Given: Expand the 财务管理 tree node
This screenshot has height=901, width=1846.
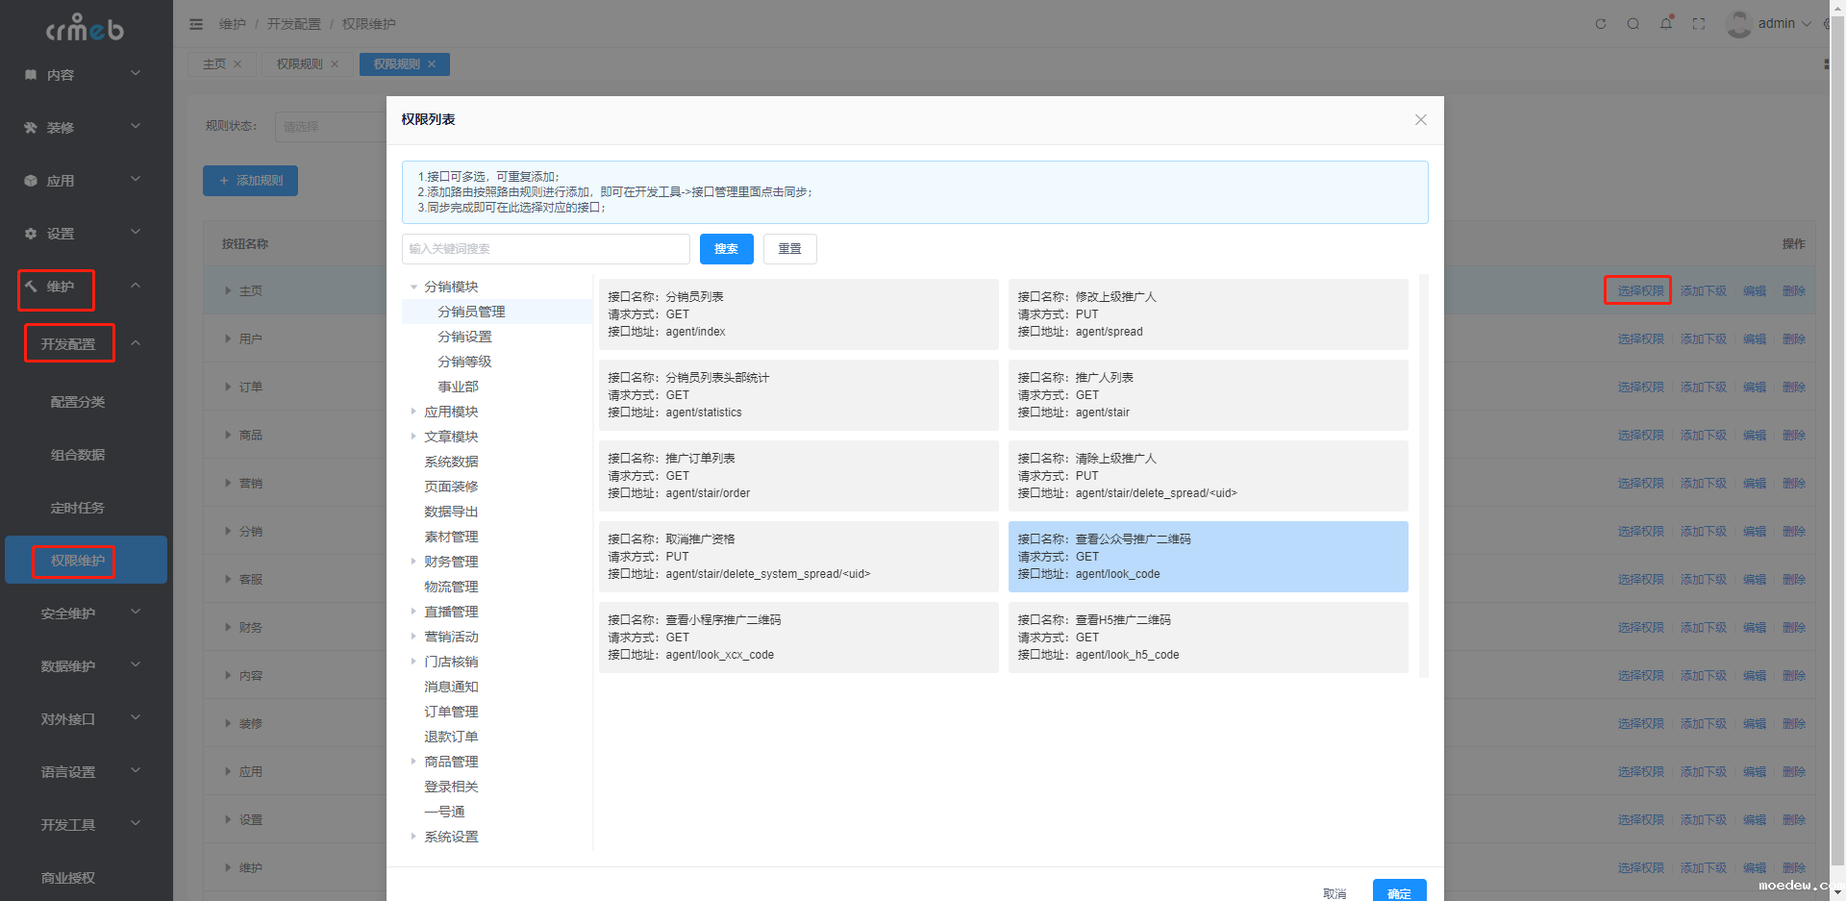Looking at the screenshot, I should (x=414, y=562).
